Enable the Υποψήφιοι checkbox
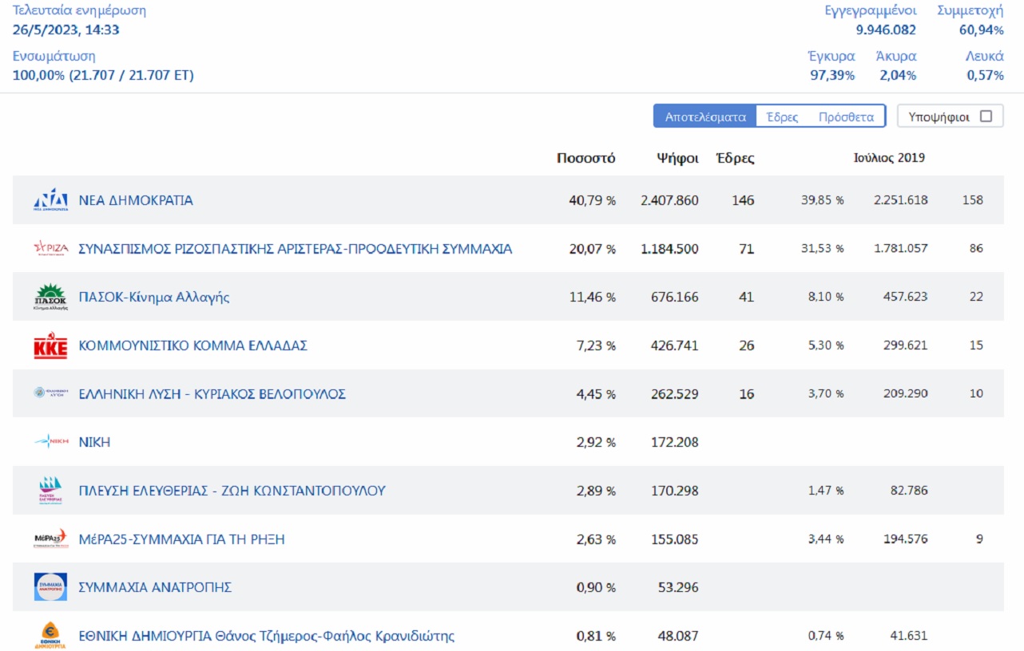Viewport: 1024px width, 651px height. (986, 116)
